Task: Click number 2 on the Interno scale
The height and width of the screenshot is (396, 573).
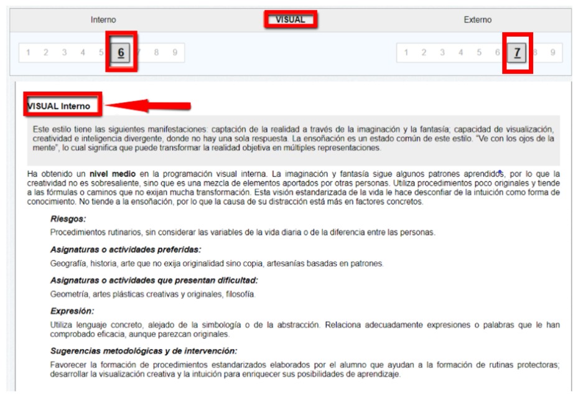Action: (x=46, y=53)
